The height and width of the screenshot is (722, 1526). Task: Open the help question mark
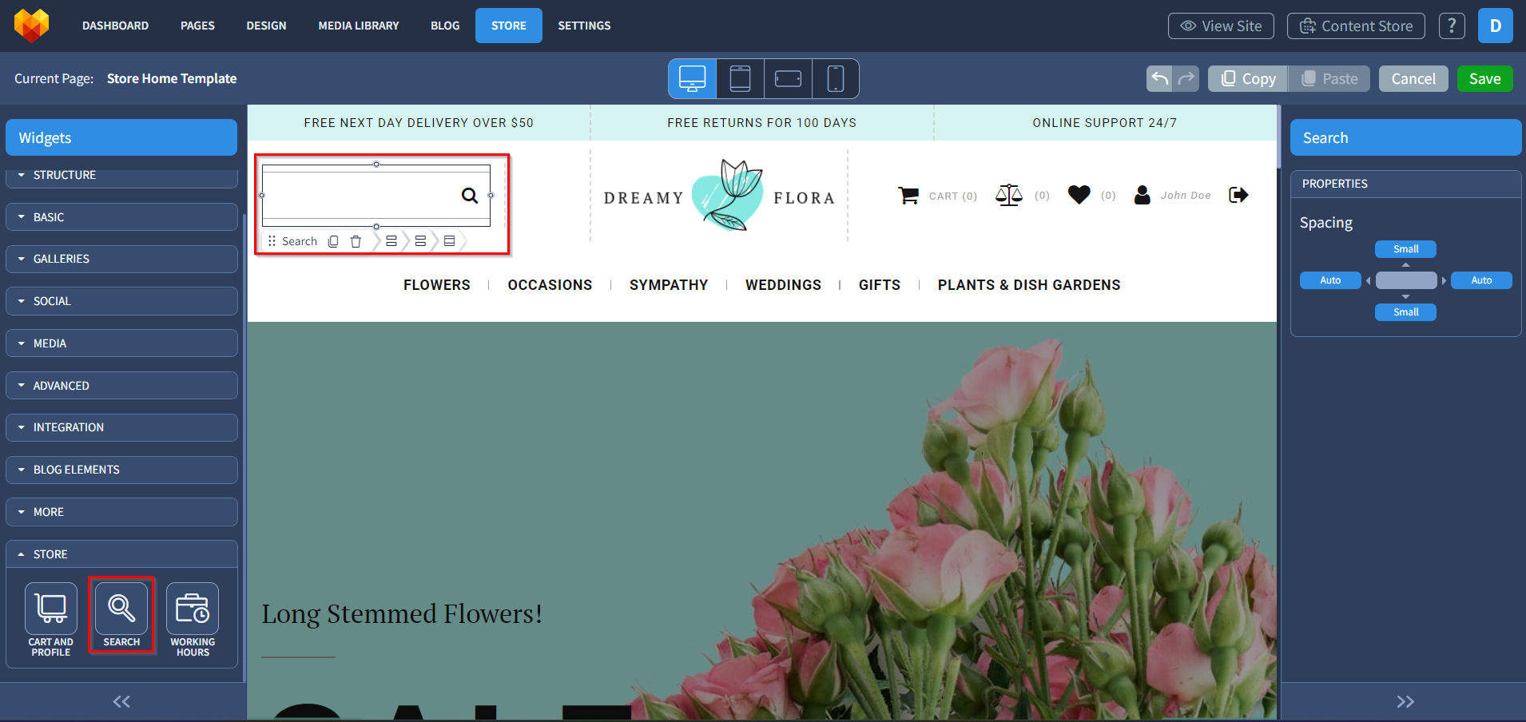pos(1452,26)
